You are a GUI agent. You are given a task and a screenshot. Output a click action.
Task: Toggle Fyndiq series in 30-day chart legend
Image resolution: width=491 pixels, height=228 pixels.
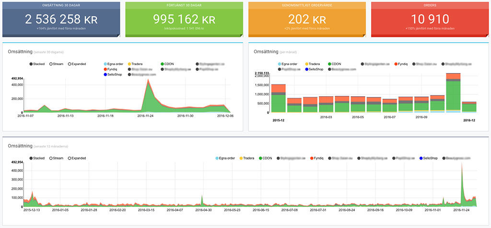pyautogui.click(x=111, y=69)
